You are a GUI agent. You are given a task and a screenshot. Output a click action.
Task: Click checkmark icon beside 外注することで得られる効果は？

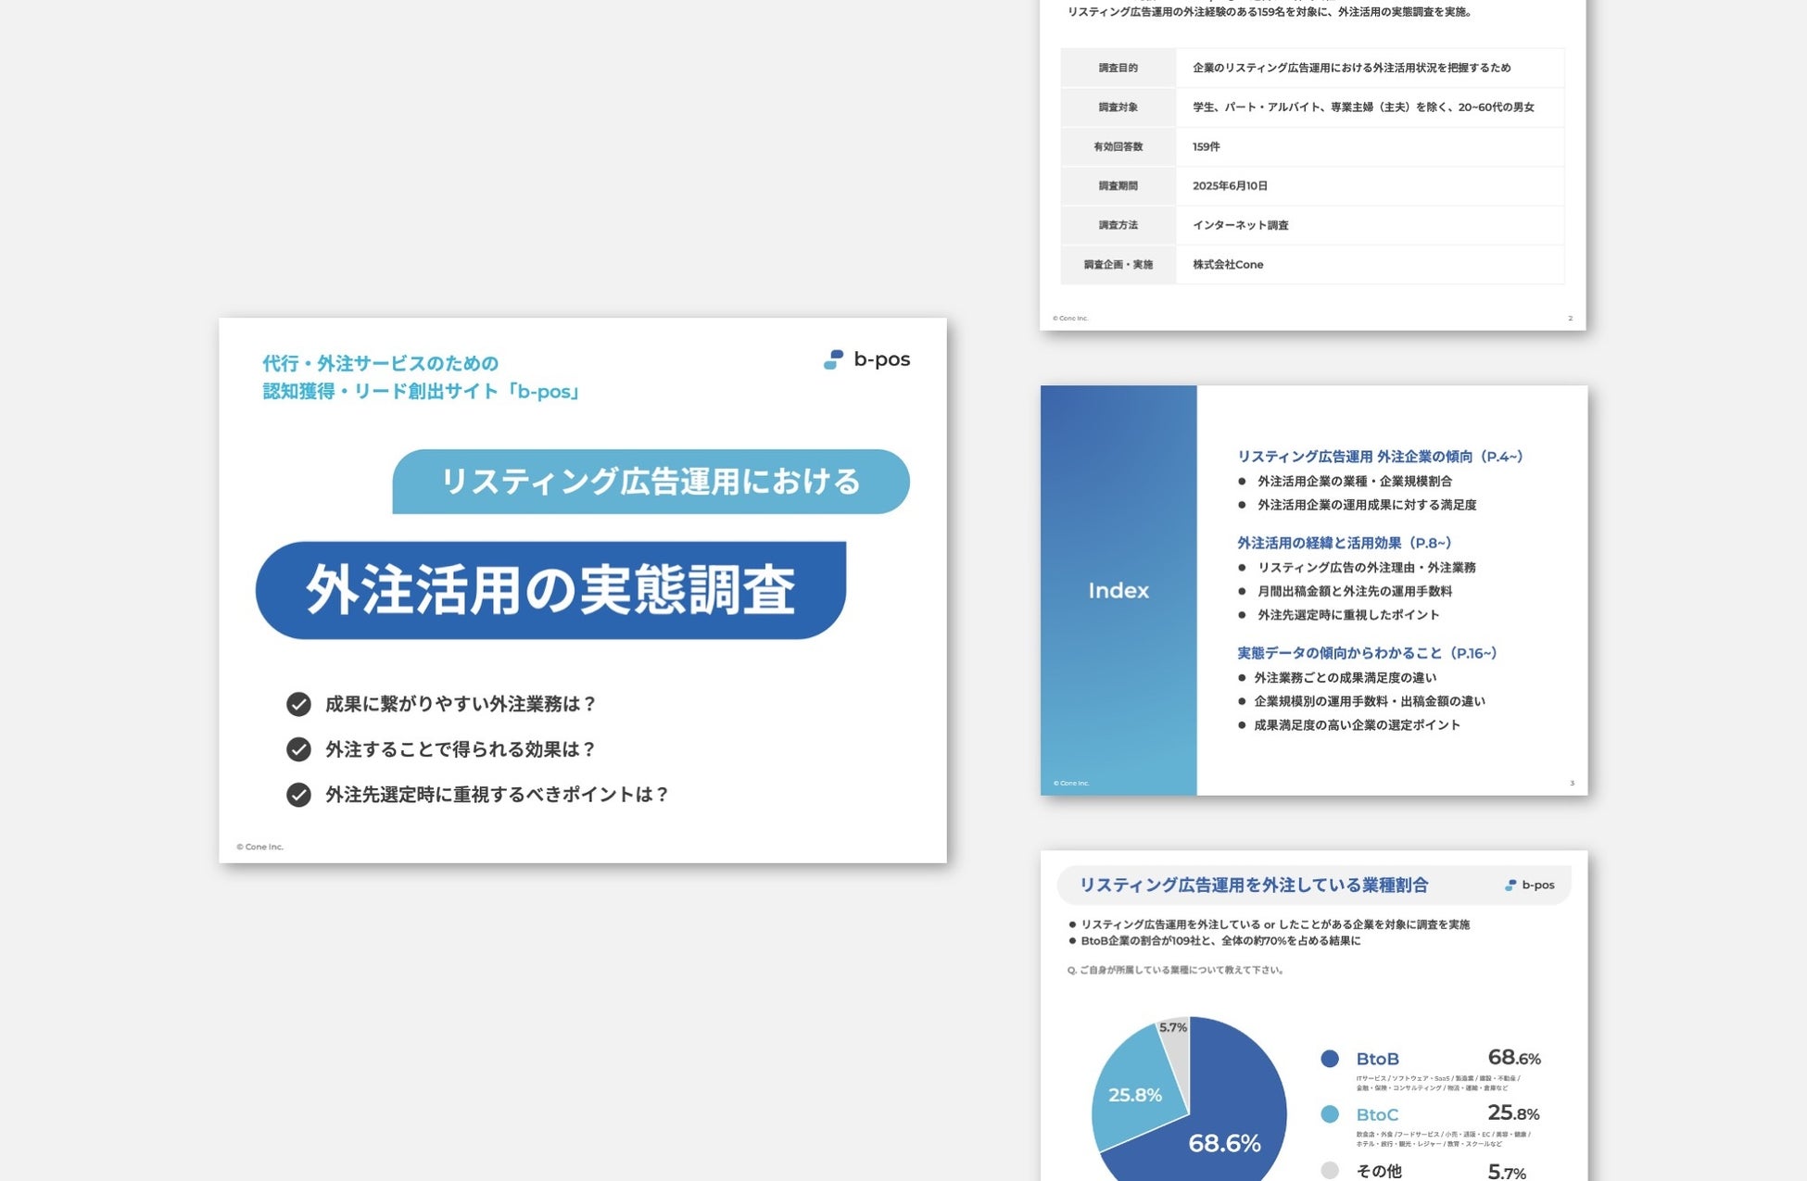click(x=298, y=749)
